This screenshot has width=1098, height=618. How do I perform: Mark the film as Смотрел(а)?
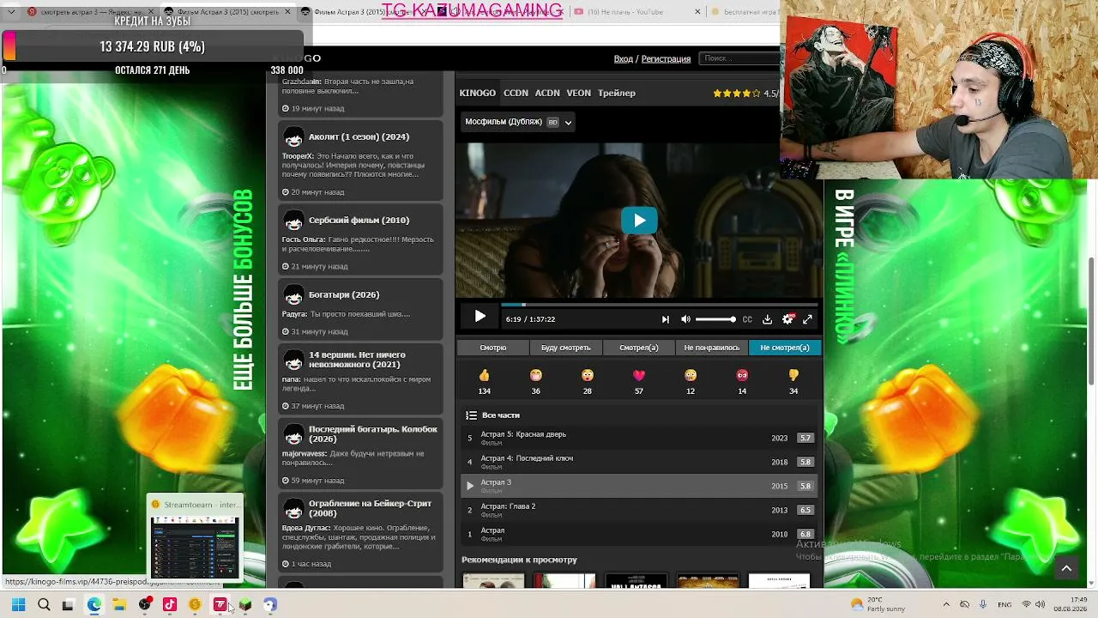tap(639, 348)
